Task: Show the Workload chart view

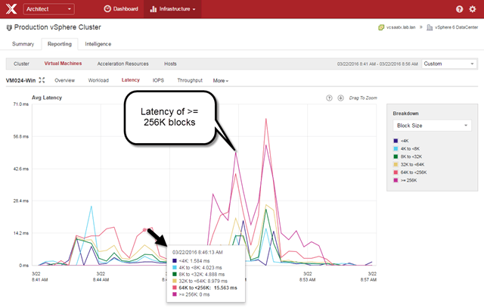Action: click(x=98, y=80)
